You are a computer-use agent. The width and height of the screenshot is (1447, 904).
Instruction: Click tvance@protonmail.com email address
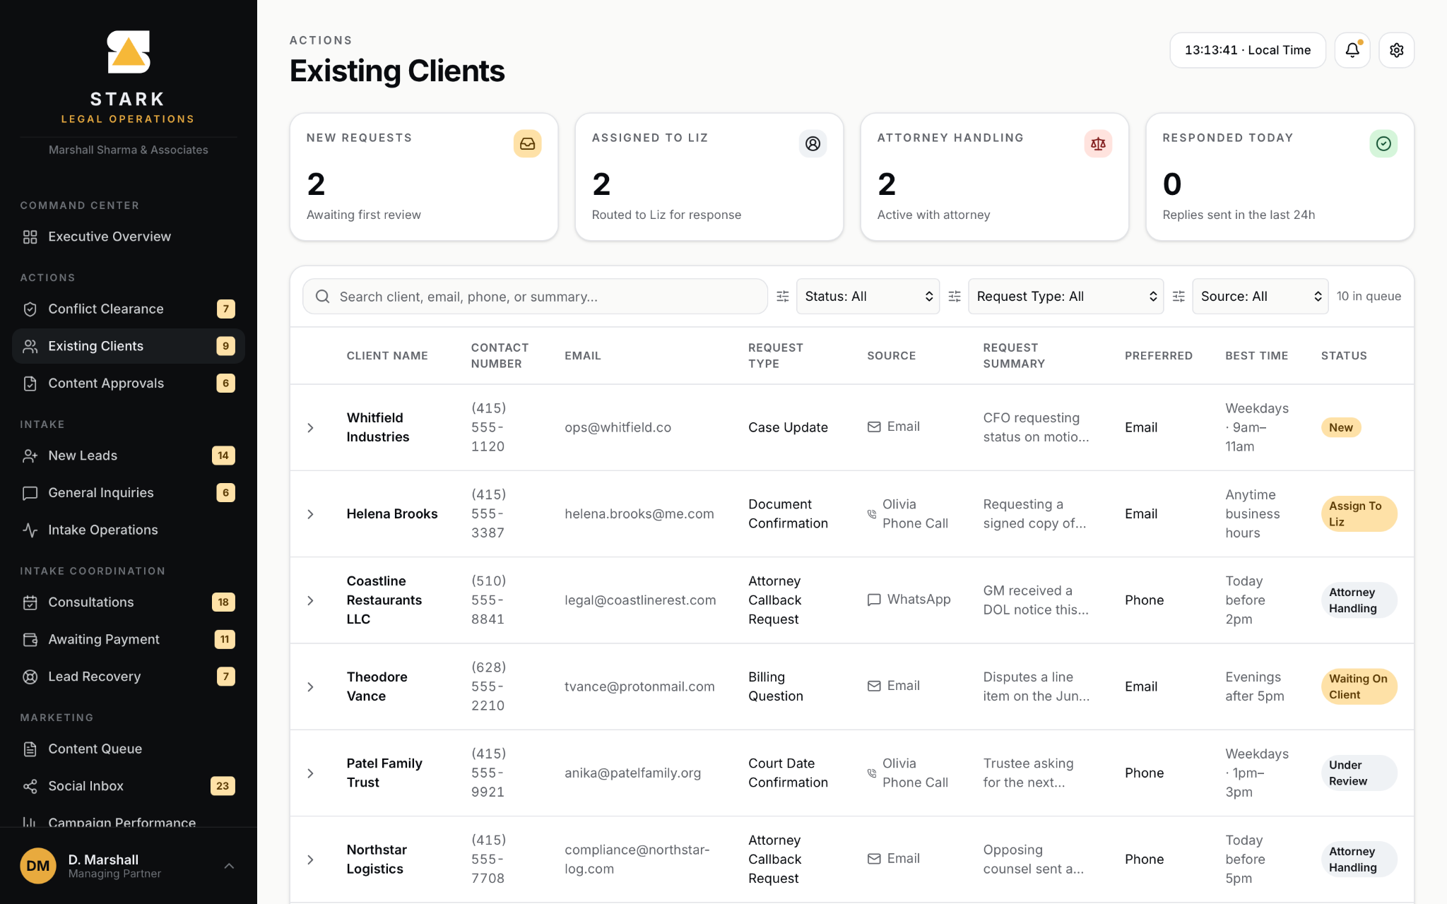pos(639,686)
